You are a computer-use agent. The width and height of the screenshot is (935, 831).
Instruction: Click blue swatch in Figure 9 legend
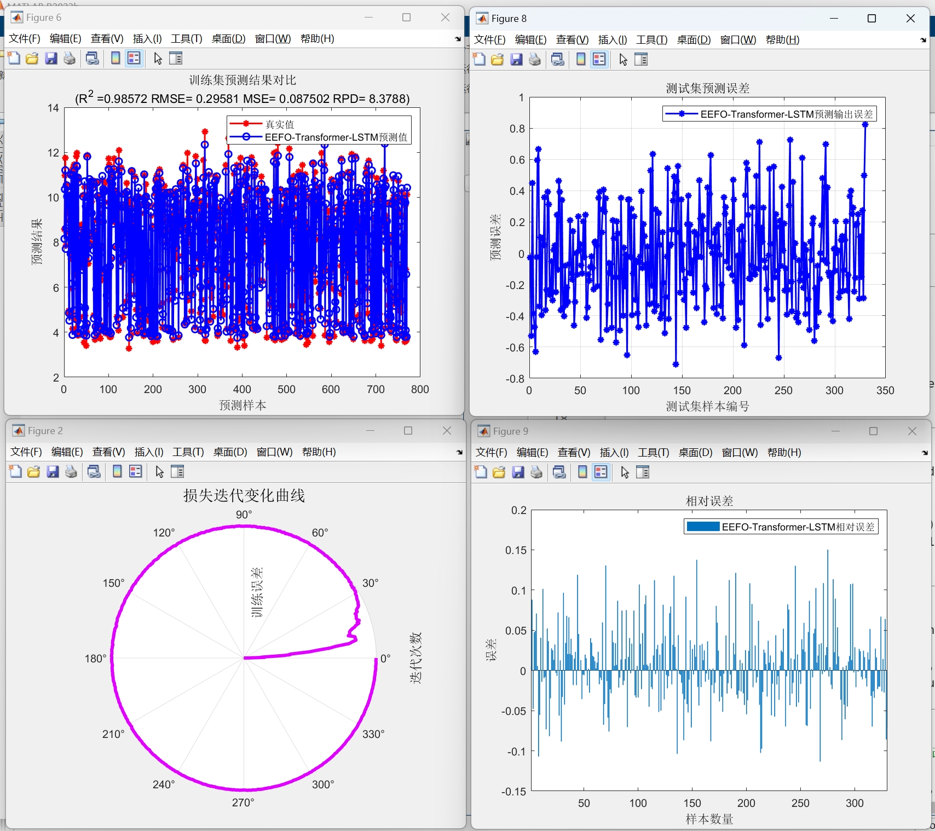703,527
